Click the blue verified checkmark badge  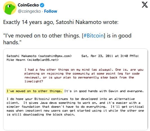(x=42, y=5)
